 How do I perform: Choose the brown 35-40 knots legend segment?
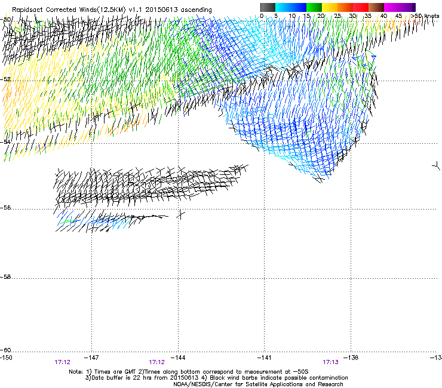click(376, 7)
